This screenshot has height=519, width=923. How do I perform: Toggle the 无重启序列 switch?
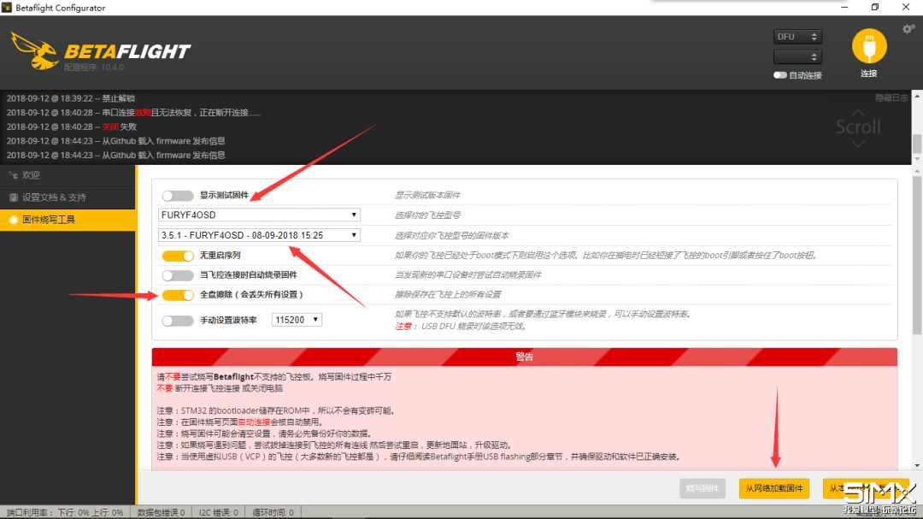(x=178, y=256)
